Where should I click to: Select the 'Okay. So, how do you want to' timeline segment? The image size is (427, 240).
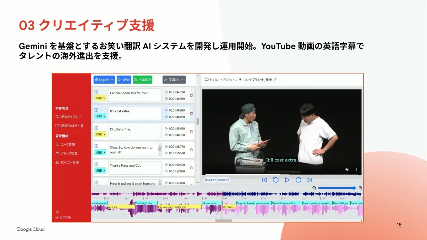[254, 203]
